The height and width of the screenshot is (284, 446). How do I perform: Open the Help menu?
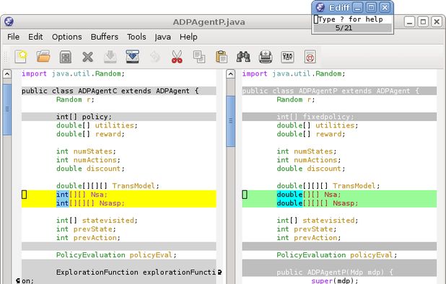click(188, 37)
